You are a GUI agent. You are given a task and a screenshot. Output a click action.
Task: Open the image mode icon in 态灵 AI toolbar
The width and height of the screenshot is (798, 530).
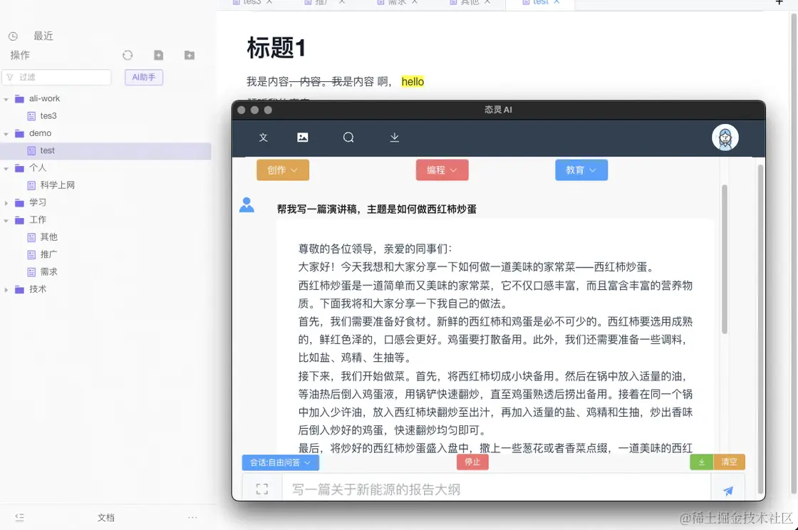click(x=303, y=137)
